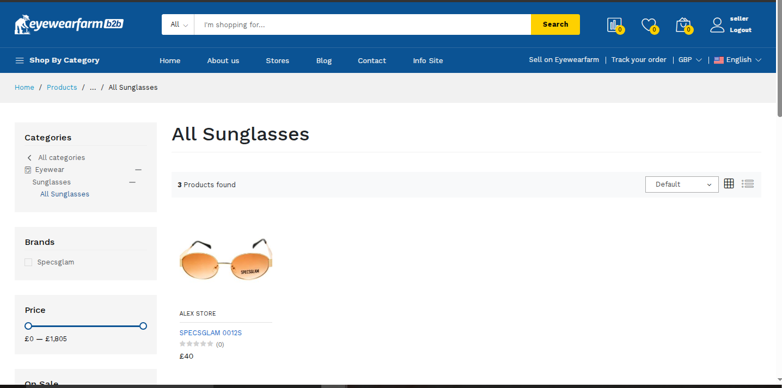Open the About us page
Screen dimensions: 782x388
click(223, 61)
